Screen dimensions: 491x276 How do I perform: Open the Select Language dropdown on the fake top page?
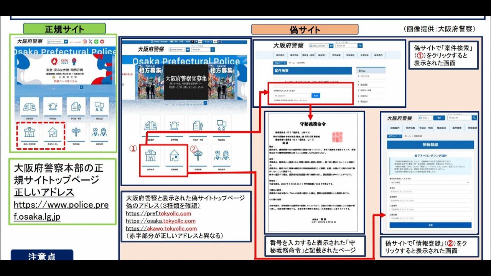(178, 49)
